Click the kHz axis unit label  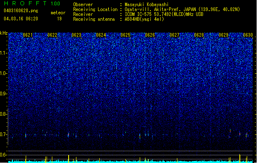4,33
